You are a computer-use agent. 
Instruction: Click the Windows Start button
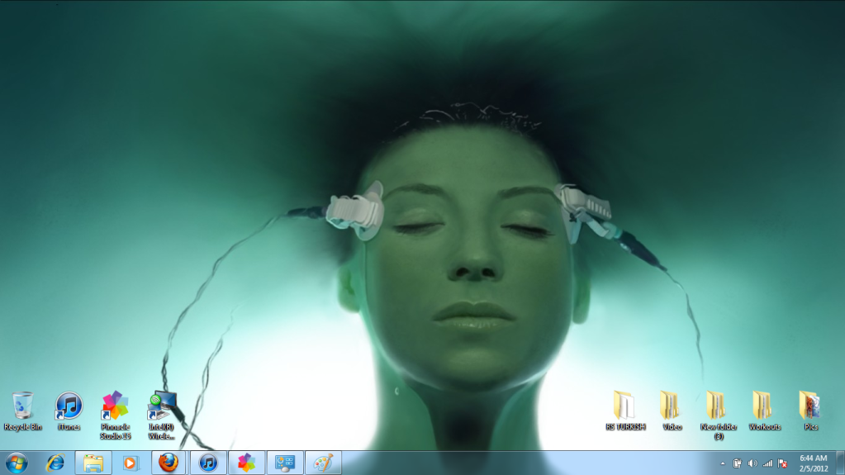(x=16, y=463)
